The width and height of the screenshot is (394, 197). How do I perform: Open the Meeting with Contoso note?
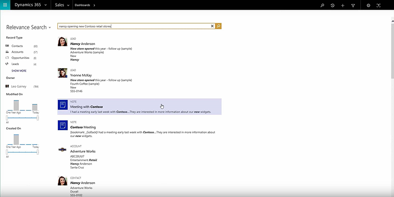[x=140, y=107]
